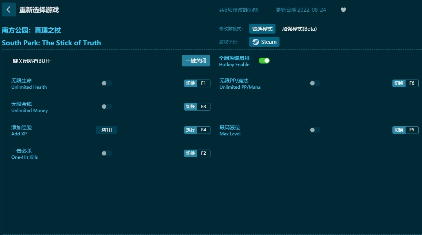This screenshot has height=235, width=422.
Task: Click South Park: The Stick of Truth title
Action: point(52,43)
